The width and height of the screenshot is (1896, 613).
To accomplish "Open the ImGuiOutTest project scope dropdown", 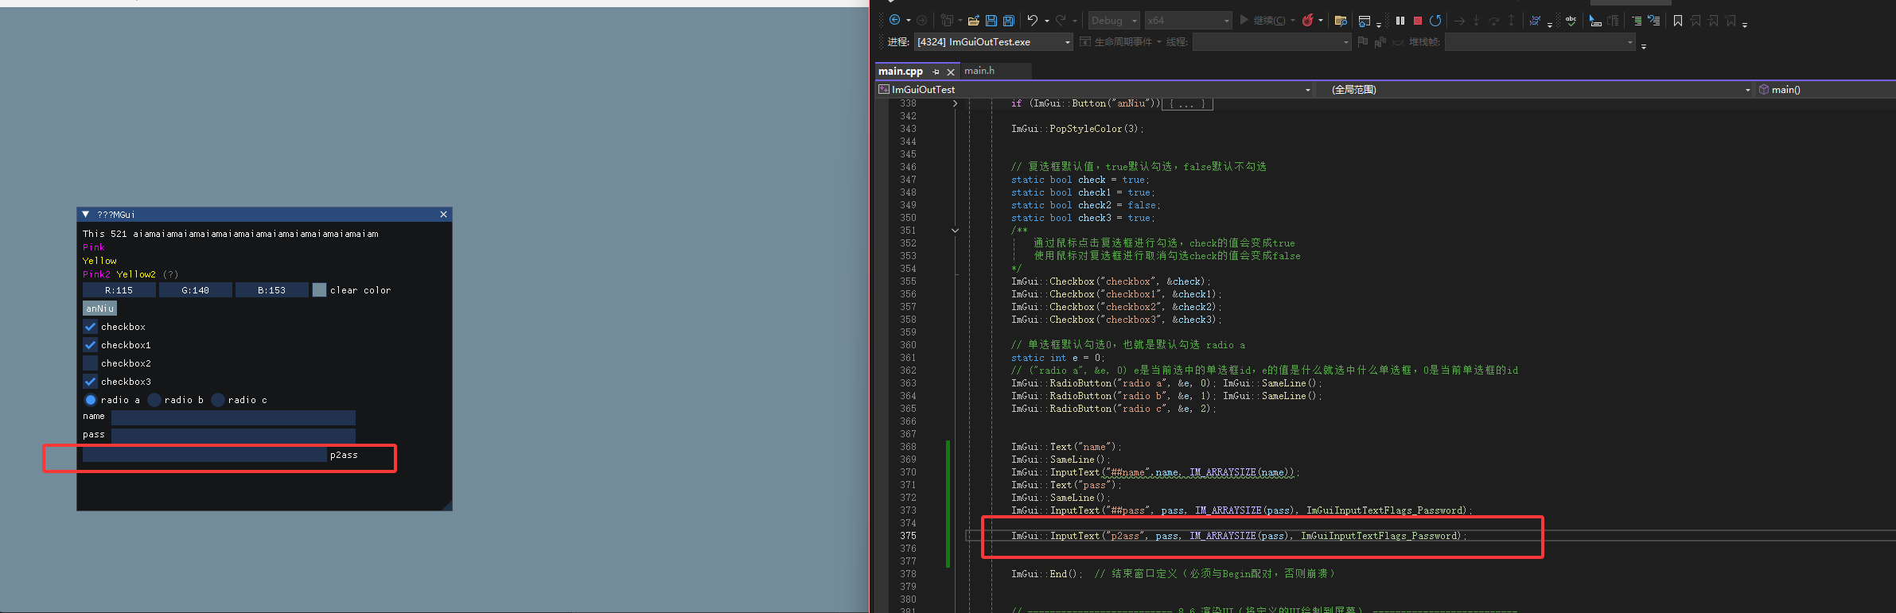I will pos(1094,90).
